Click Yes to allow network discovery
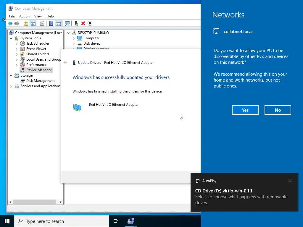 pyautogui.click(x=245, y=110)
